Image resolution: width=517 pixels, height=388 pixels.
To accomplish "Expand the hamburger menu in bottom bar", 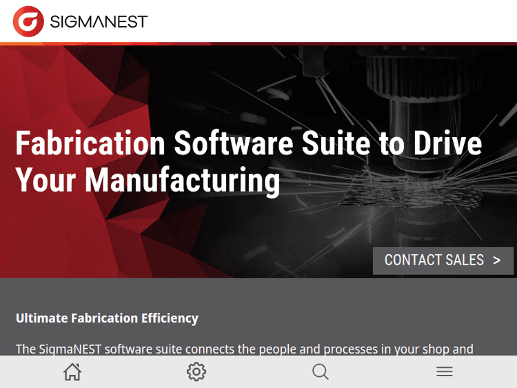I will [x=445, y=372].
